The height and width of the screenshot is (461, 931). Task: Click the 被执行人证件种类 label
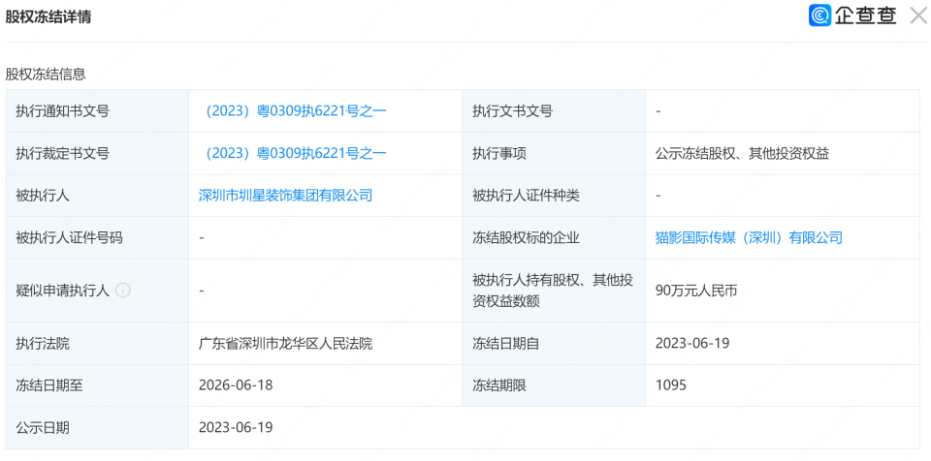click(526, 196)
